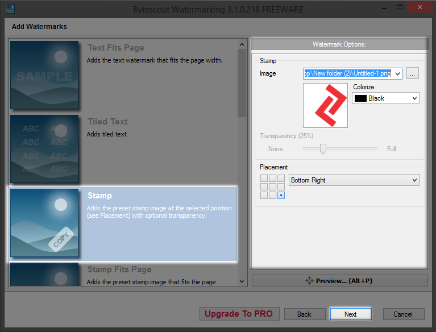Set placement to top-right grid cell
Image resolution: width=436 pixels, height=332 pixels.
coord(281,179)
